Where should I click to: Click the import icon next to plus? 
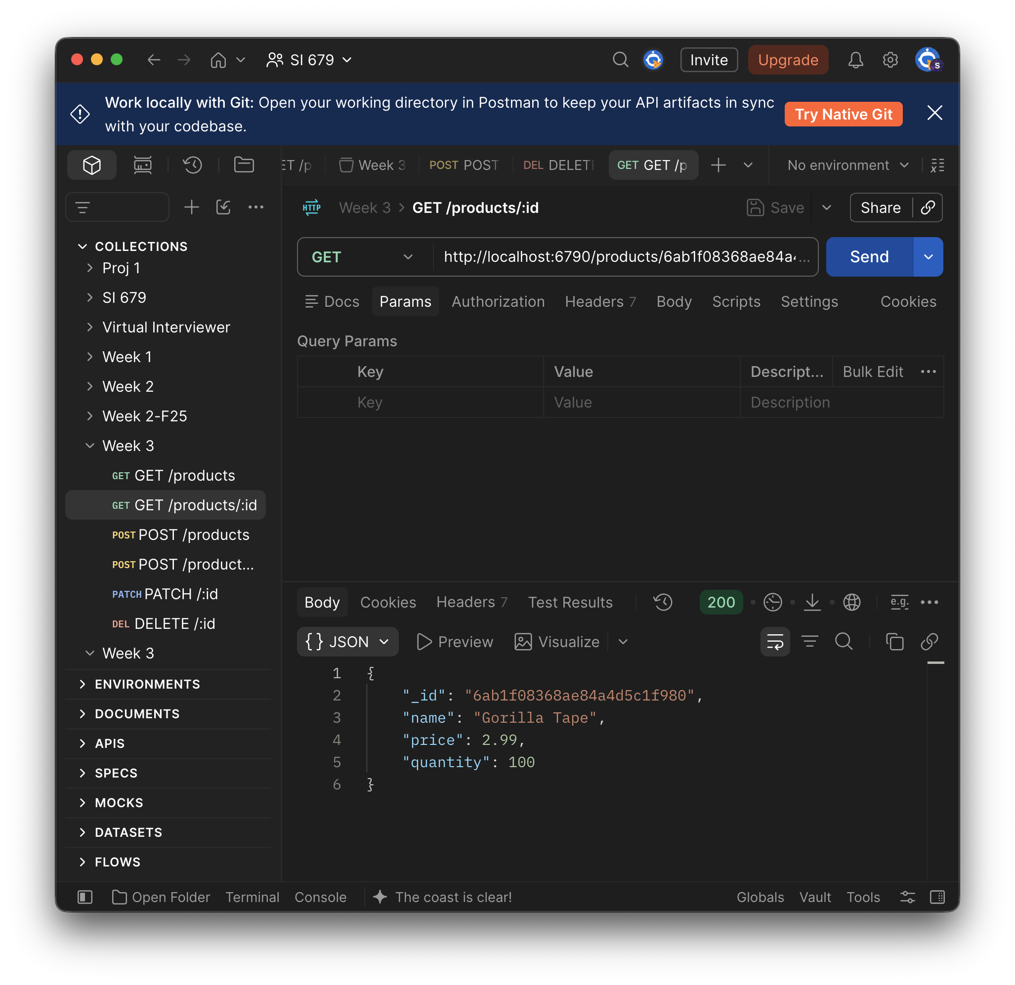(223, 207)
